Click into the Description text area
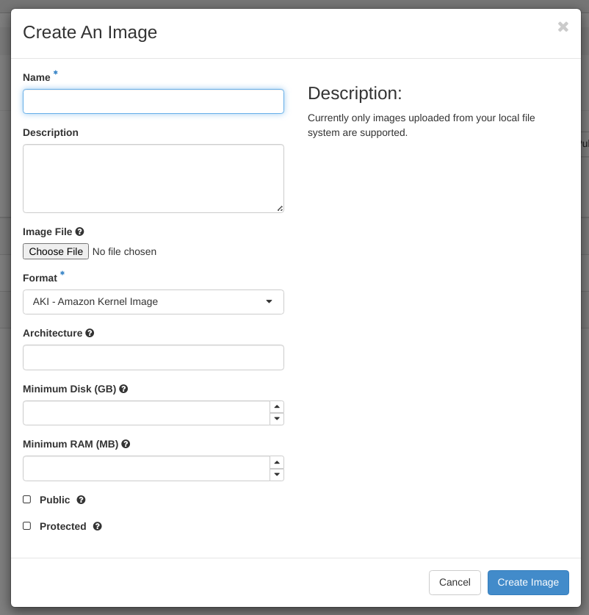This screenshot has width=589, height=615. pyautogui.click(x=153, y=179)
